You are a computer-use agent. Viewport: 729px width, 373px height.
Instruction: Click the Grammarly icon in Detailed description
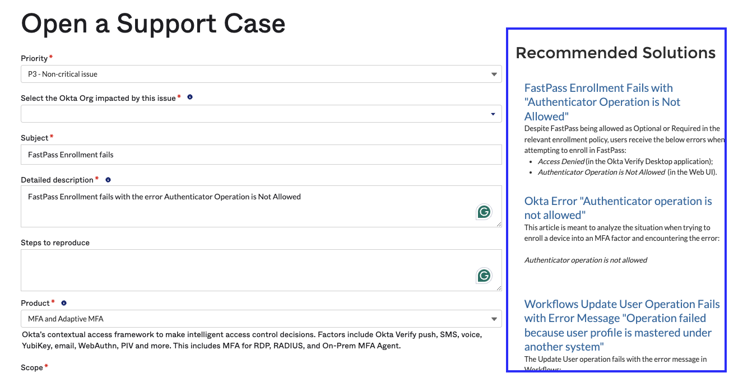pos(484,211)
